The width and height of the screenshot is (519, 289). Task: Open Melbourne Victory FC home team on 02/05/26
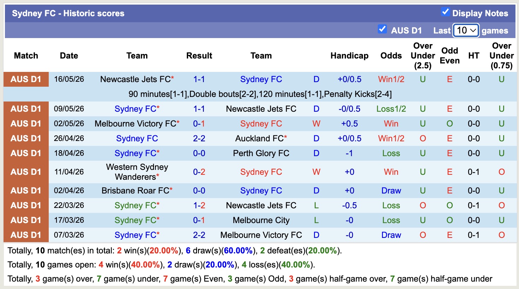point(136,124)
